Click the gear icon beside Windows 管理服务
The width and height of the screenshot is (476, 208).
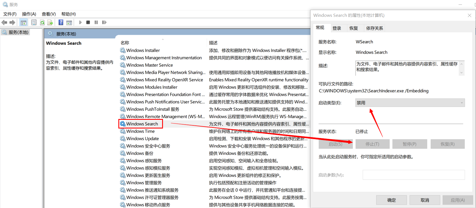(123, 183)
